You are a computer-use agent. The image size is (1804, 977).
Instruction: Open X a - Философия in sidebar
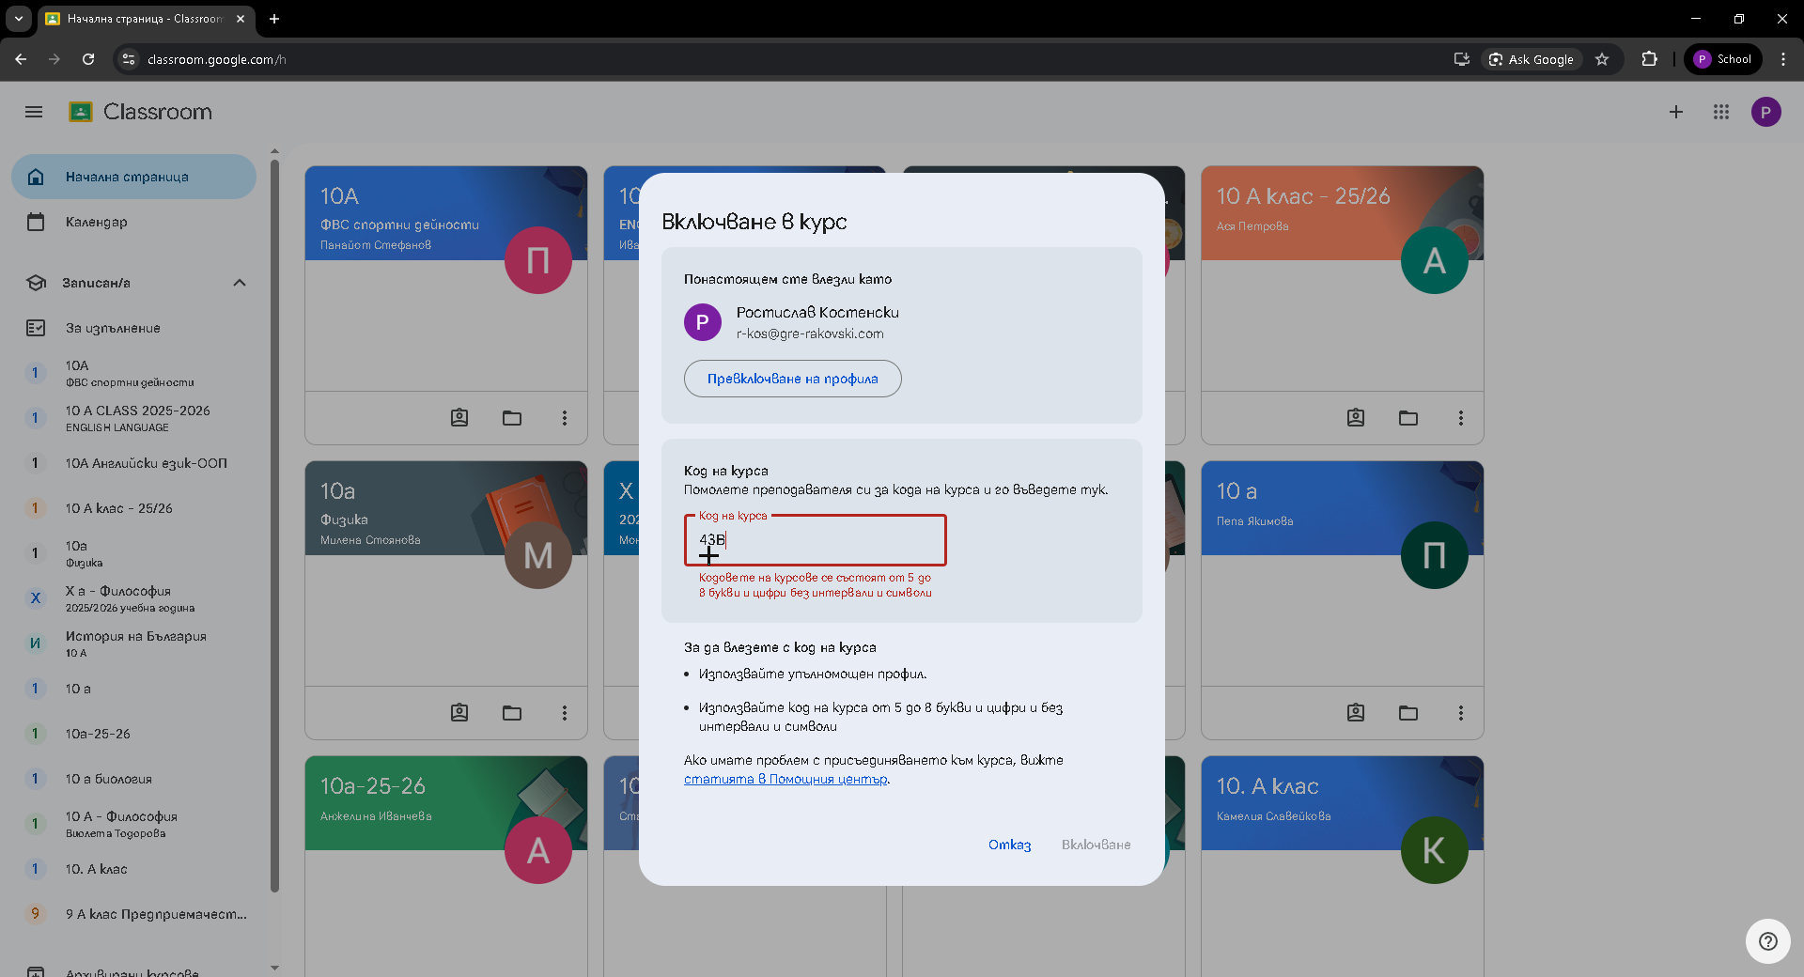[x=133, y=598]
